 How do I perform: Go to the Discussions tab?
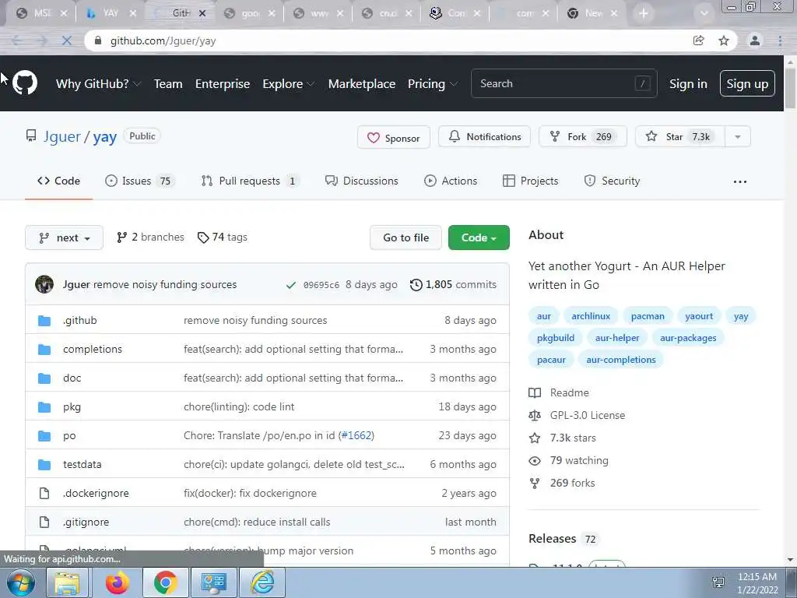pyautogui.click(x=361, y=181)
